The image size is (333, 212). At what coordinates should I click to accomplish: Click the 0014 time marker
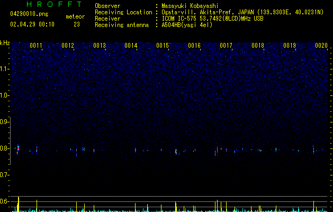tap(131, 46)
